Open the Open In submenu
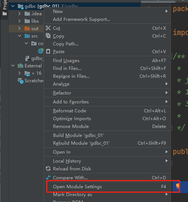 pyautogui.click(x=107, y=152)
